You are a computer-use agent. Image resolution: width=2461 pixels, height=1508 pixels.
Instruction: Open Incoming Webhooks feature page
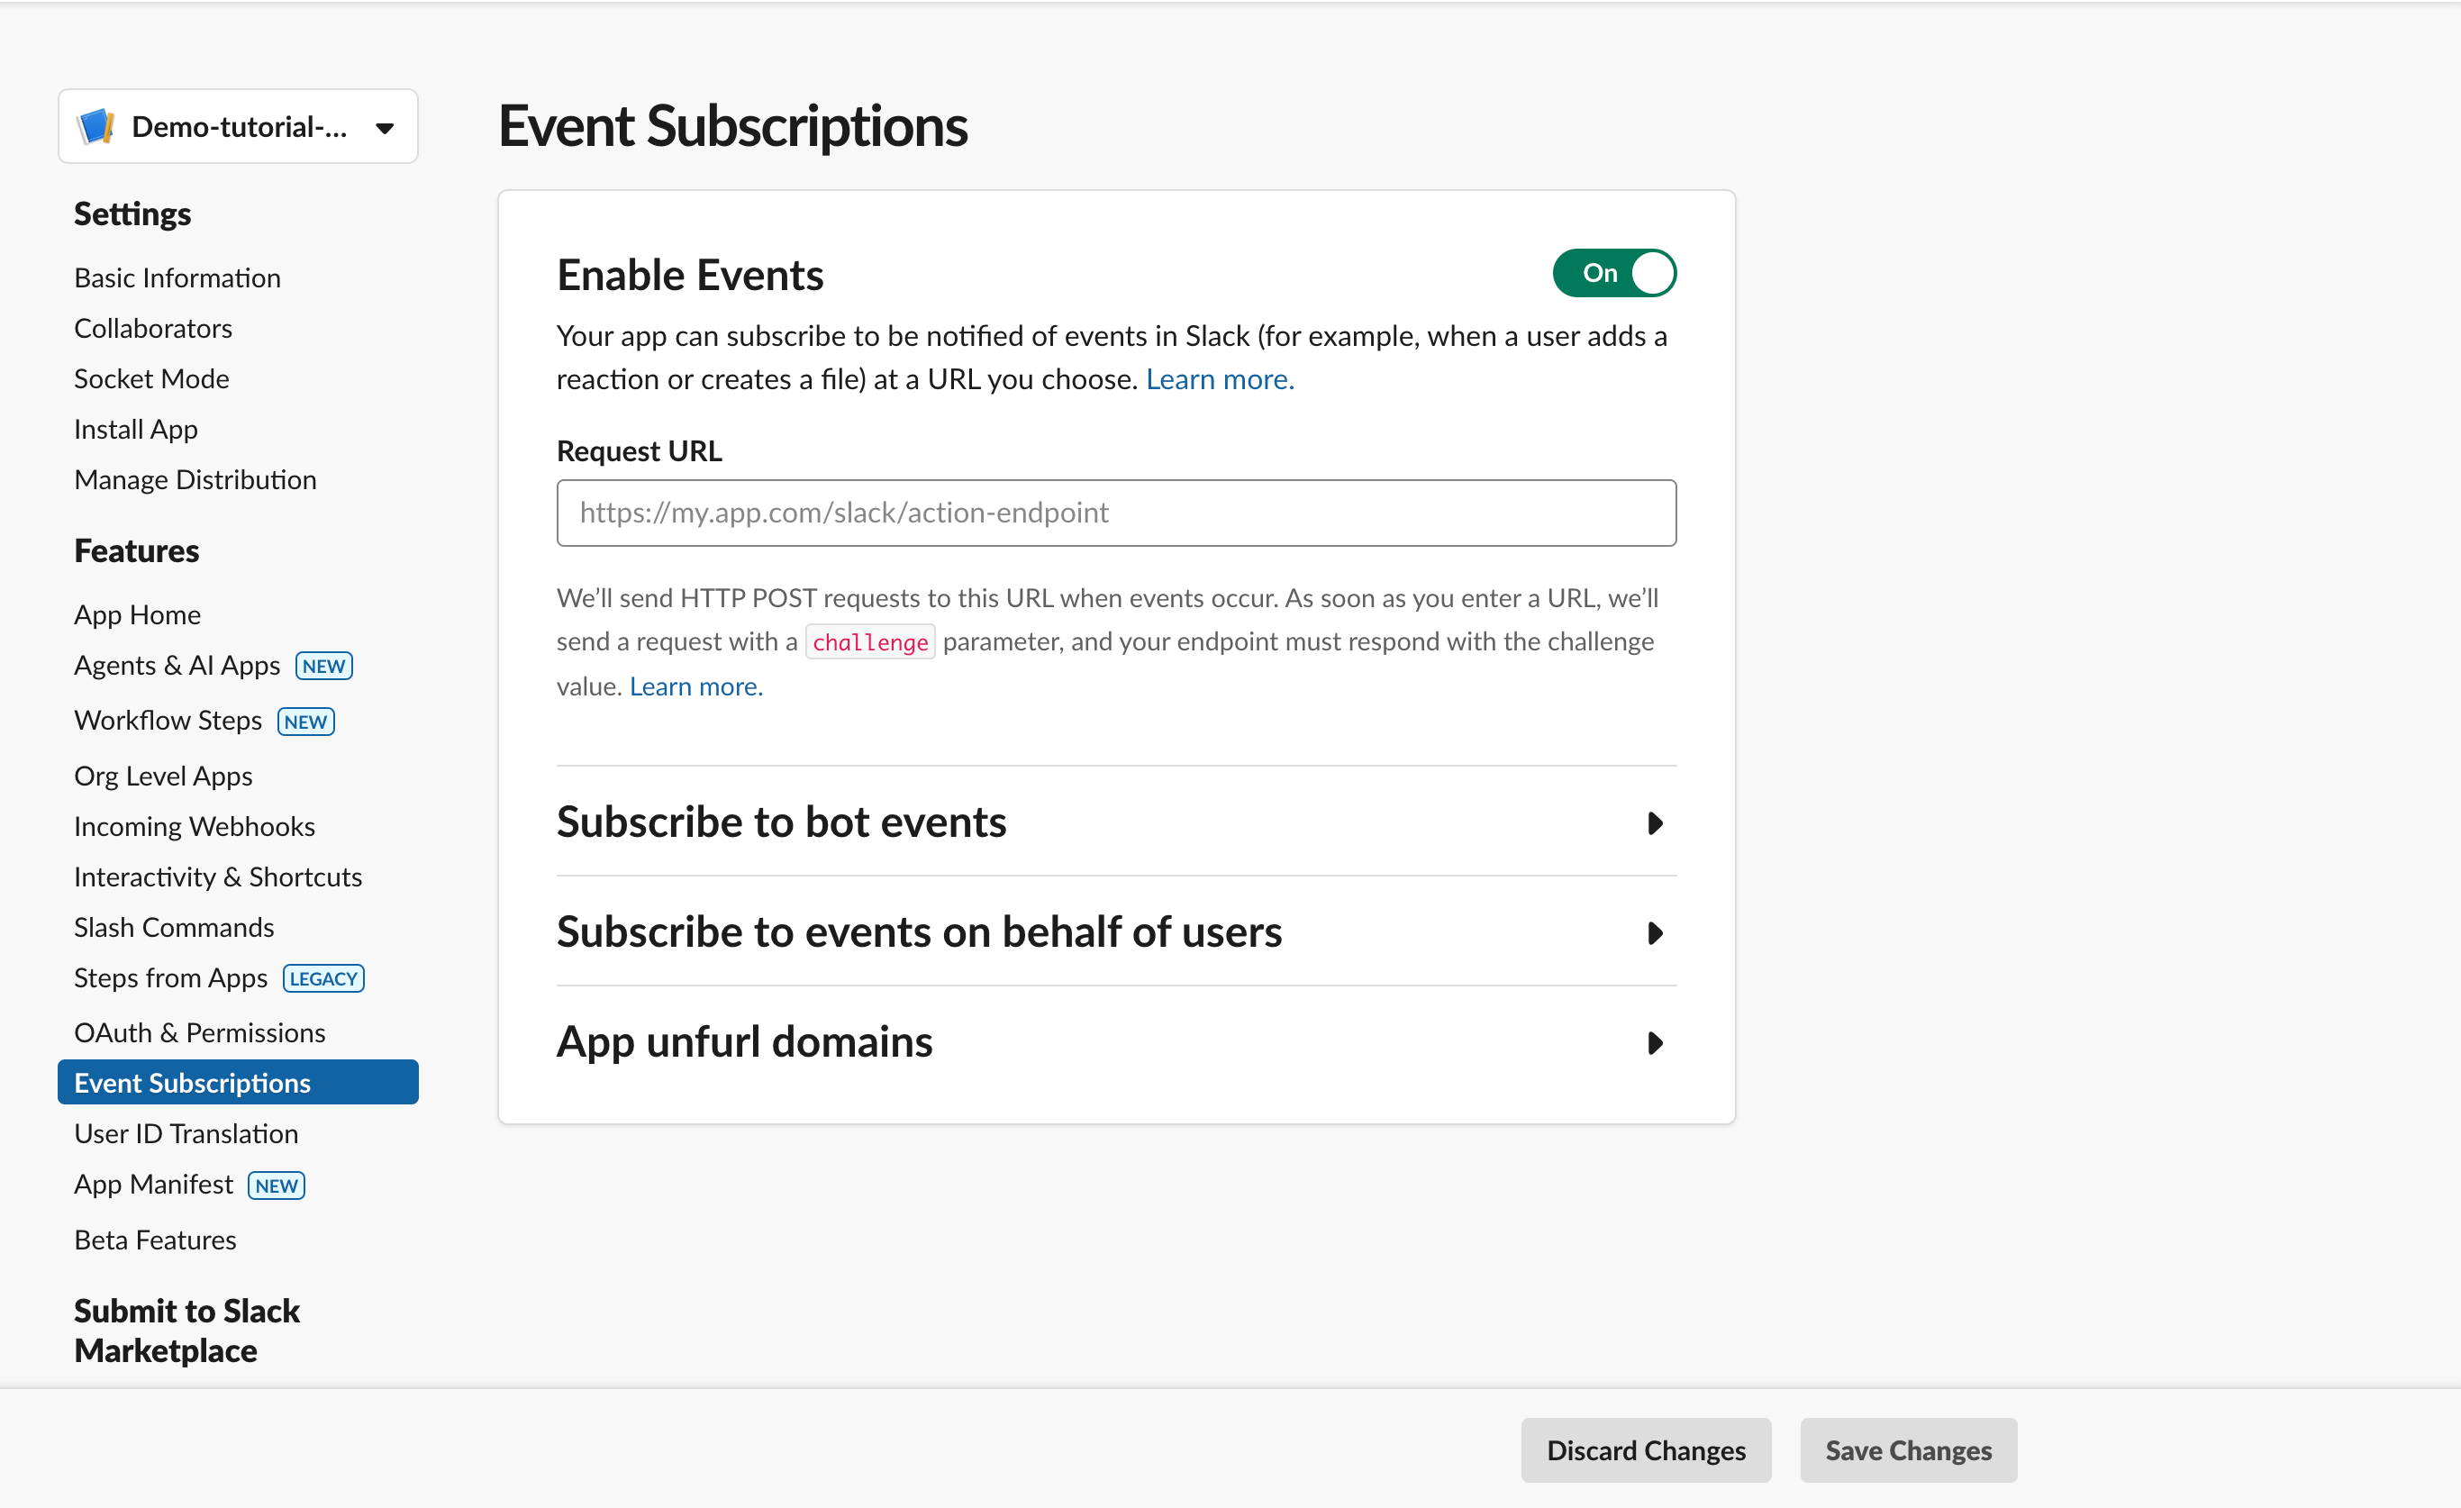[x=194, y=825]
